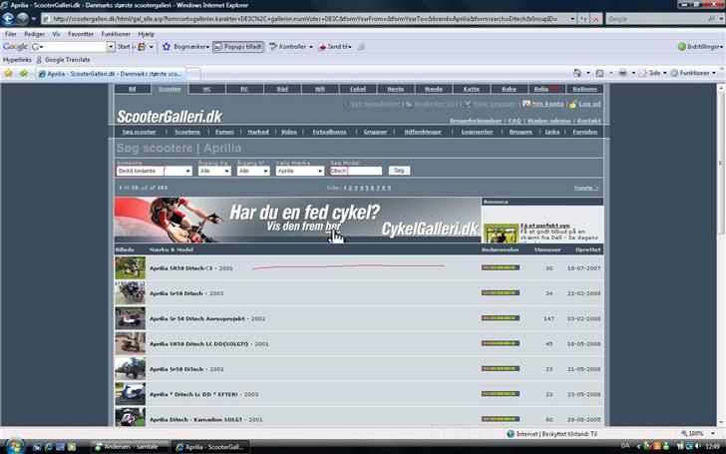Open the Favoritter menu

pos(83,34)
